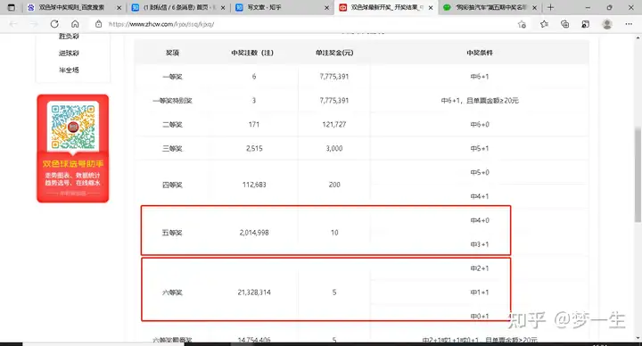Screen dimensions: 642x346
Task: Select the 四等奖 row label
Action: pyautogui.click(x=172, y=185)
